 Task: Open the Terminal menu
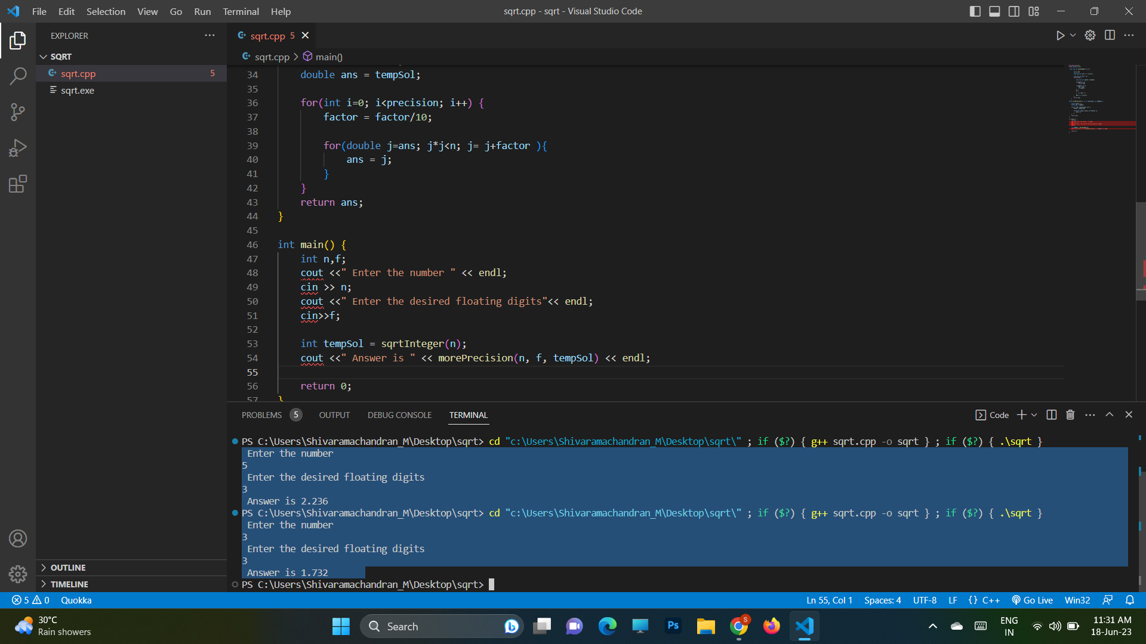coord(241,11)
